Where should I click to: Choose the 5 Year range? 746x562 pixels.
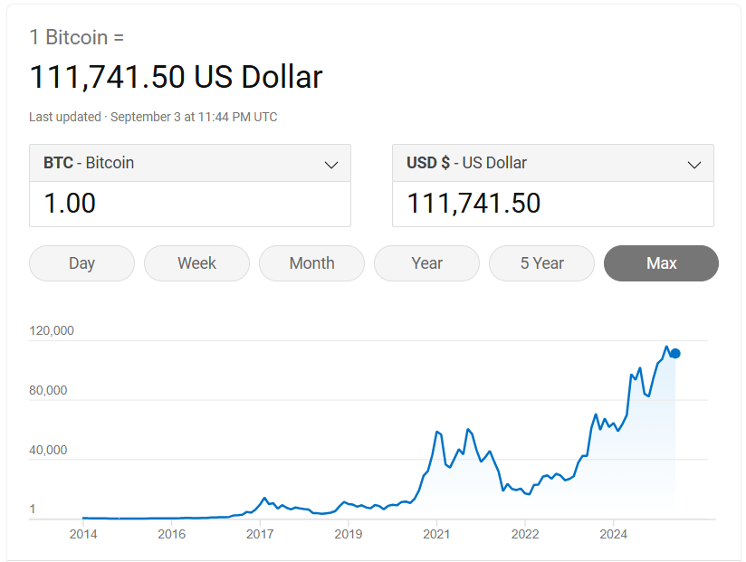click(542, 263)
